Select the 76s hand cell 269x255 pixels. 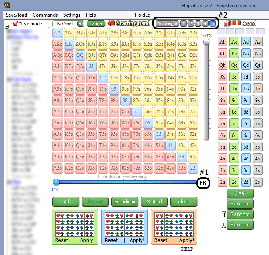148,112
